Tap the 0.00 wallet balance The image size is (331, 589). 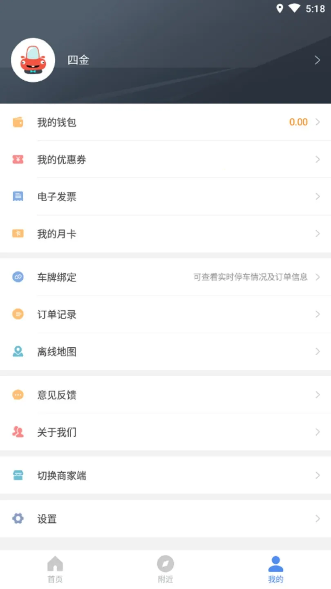(x=298, y=122)
